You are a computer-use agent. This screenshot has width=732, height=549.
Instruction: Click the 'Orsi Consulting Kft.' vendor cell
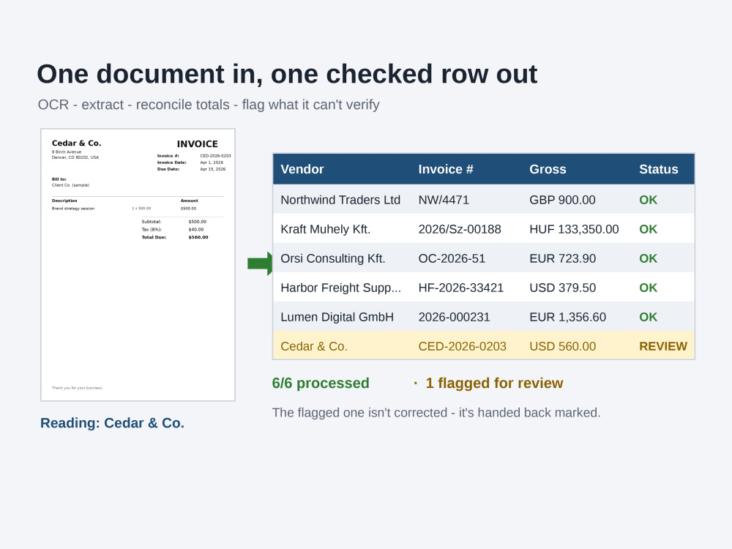[x=333, y=258]
